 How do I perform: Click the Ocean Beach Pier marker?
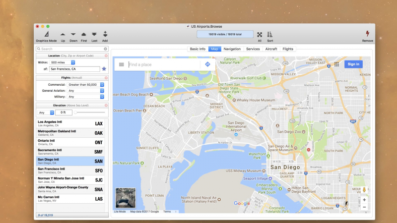[x=144, y=111]
